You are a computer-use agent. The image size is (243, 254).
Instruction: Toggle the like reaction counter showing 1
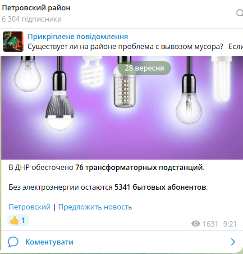point(18,220)
